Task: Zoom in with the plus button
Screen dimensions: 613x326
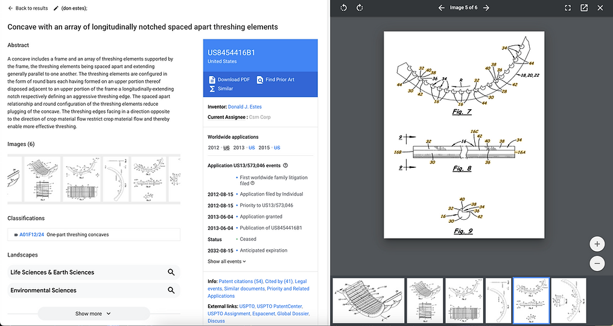Action: [597, 245]
